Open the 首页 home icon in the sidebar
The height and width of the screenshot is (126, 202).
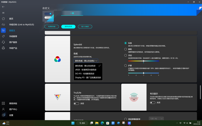(x=3, y=19)
